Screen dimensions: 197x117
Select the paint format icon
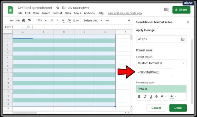pyautogui.click(x=29, y=20)
